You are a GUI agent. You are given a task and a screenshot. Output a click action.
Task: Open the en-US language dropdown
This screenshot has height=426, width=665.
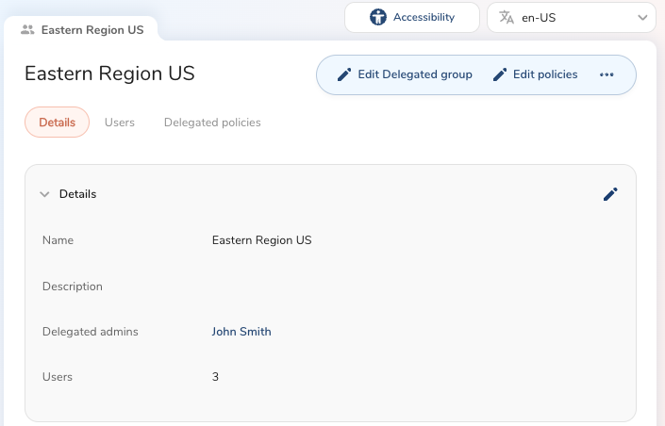[572, 17]
